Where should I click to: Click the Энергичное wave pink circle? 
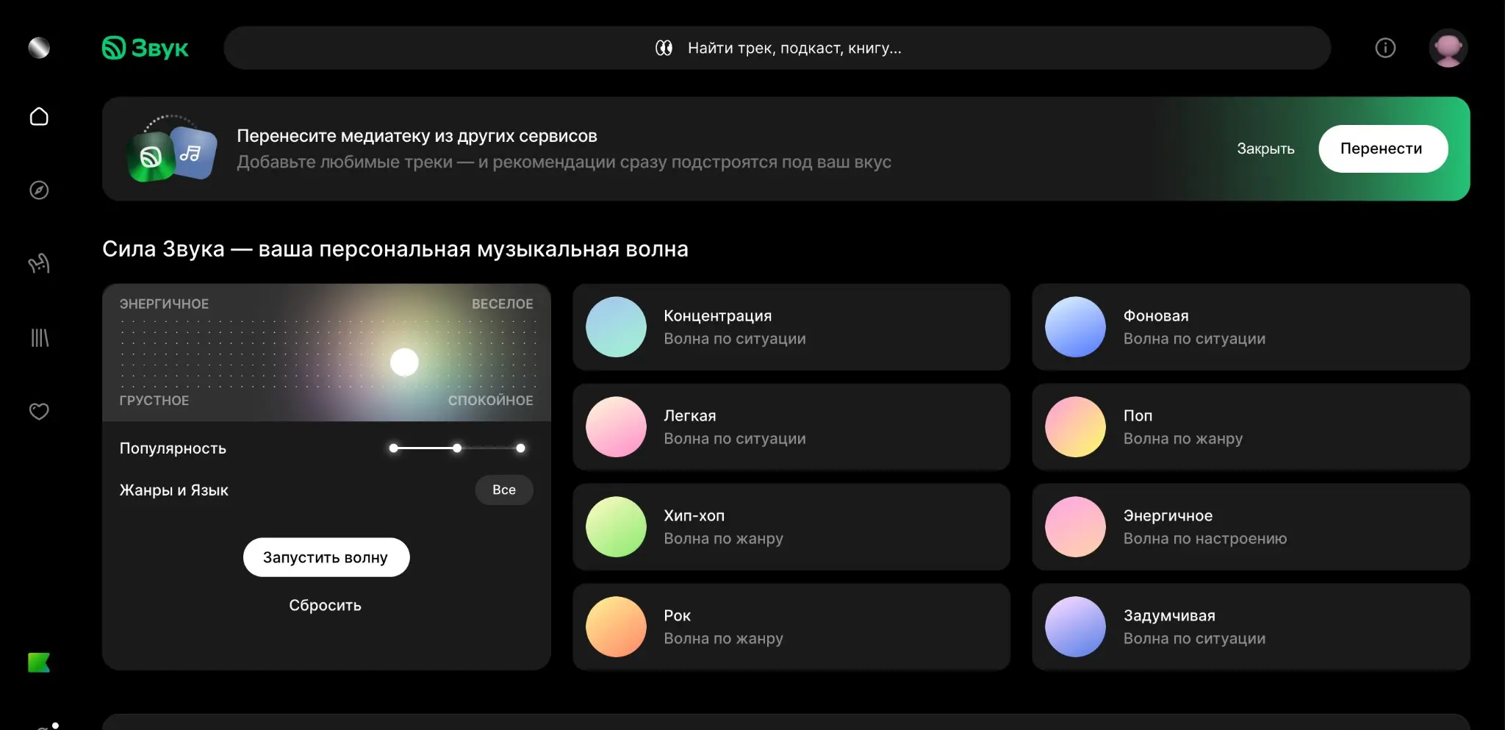1075,527
